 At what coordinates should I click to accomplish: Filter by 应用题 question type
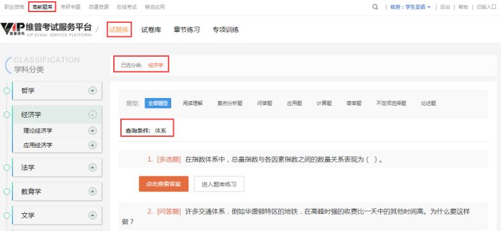click(294, 103)
